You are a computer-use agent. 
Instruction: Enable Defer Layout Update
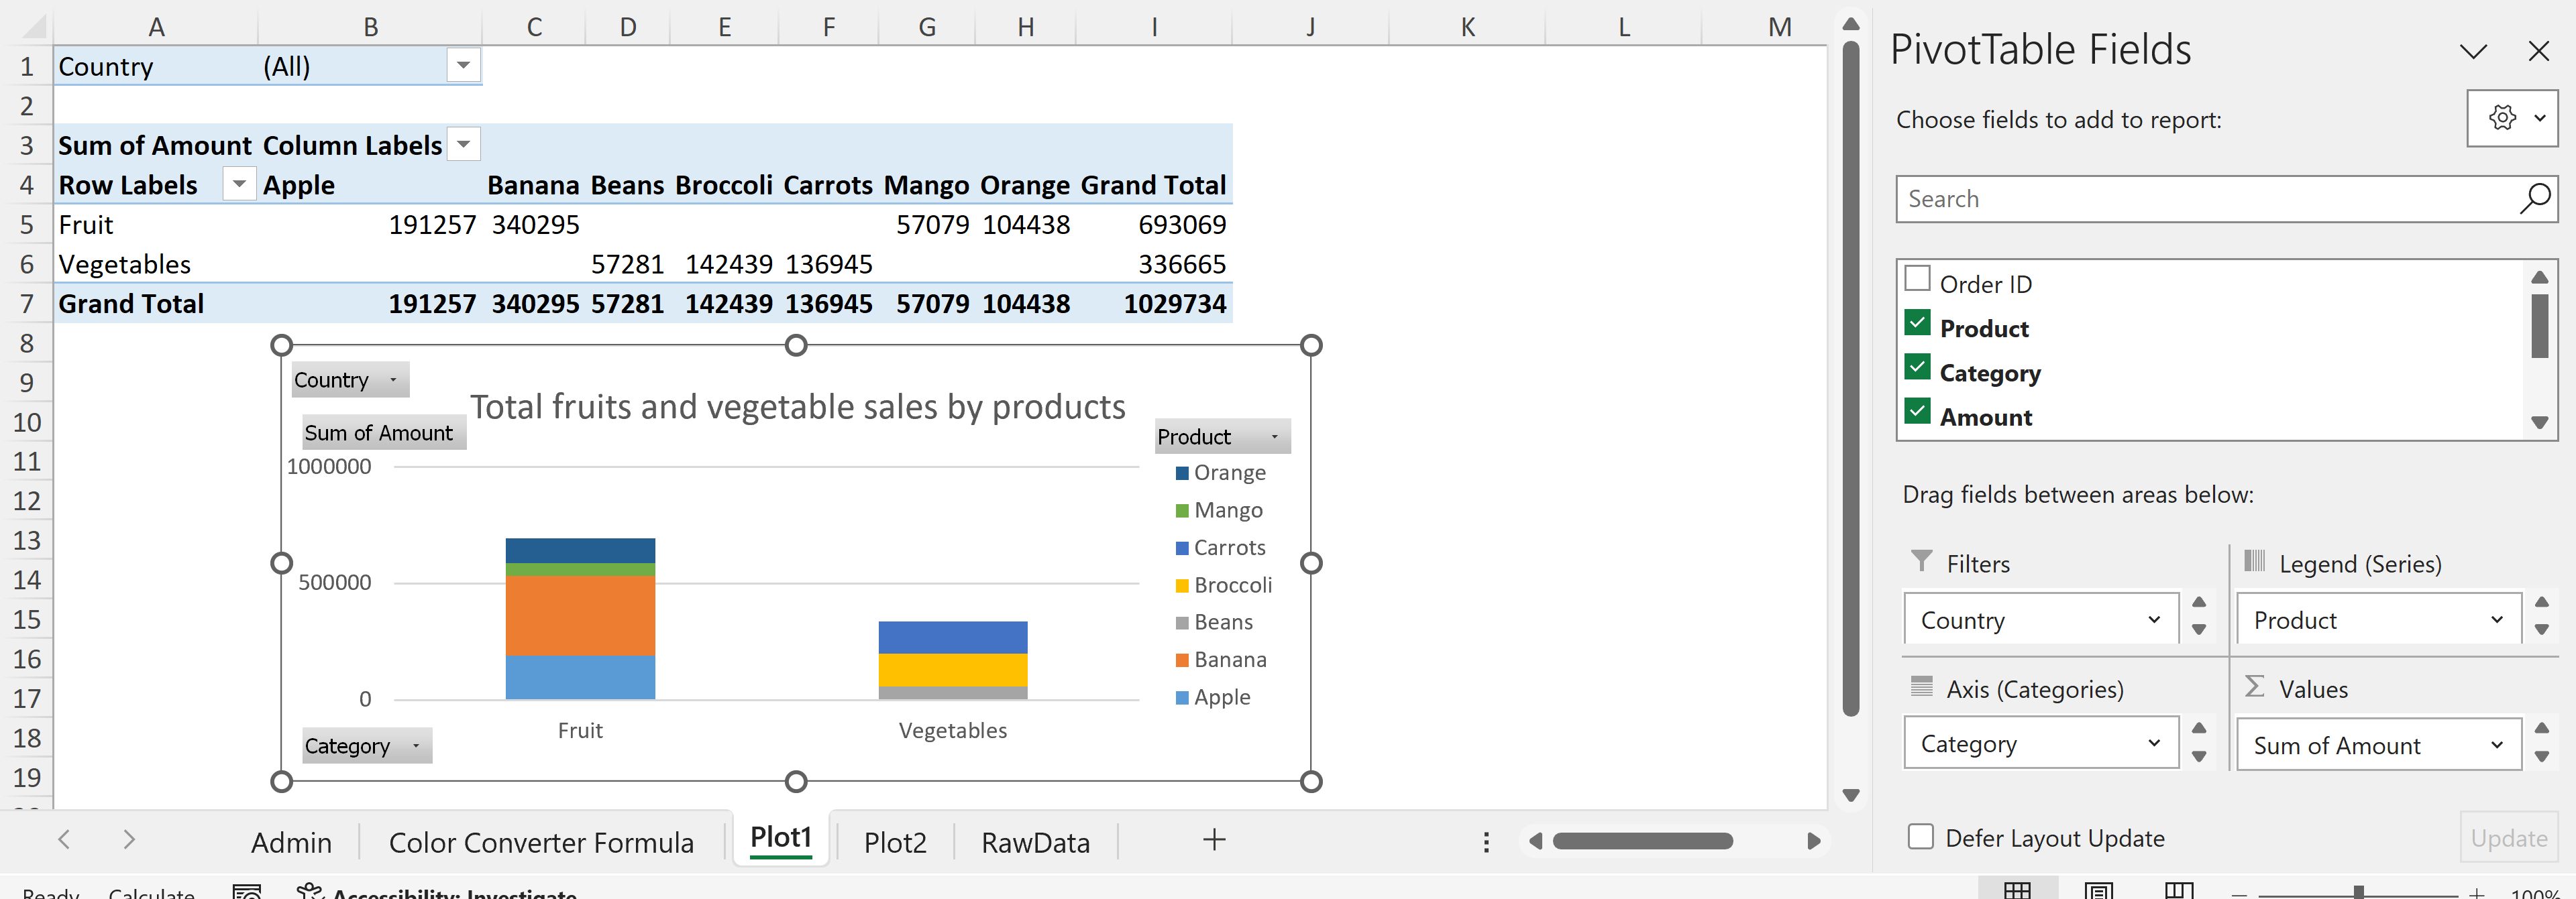click(x=1920, y=837)
